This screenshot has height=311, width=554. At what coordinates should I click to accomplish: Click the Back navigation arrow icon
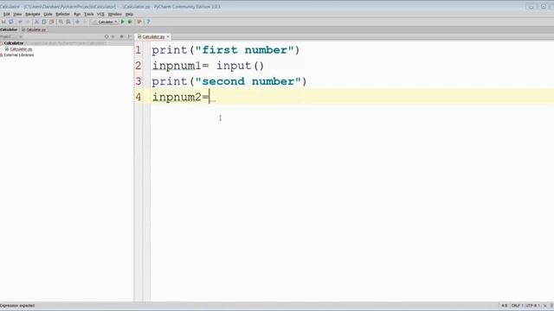pyautogui.click(x=77, y=22)
